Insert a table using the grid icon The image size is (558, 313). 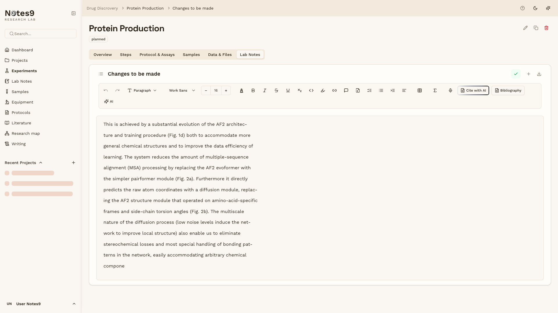[x=419, y=90]
